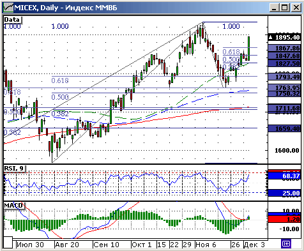The height and width of the screenshot is (251, 304).
Task: Select the Data panel label
Action: click(12, 20)
